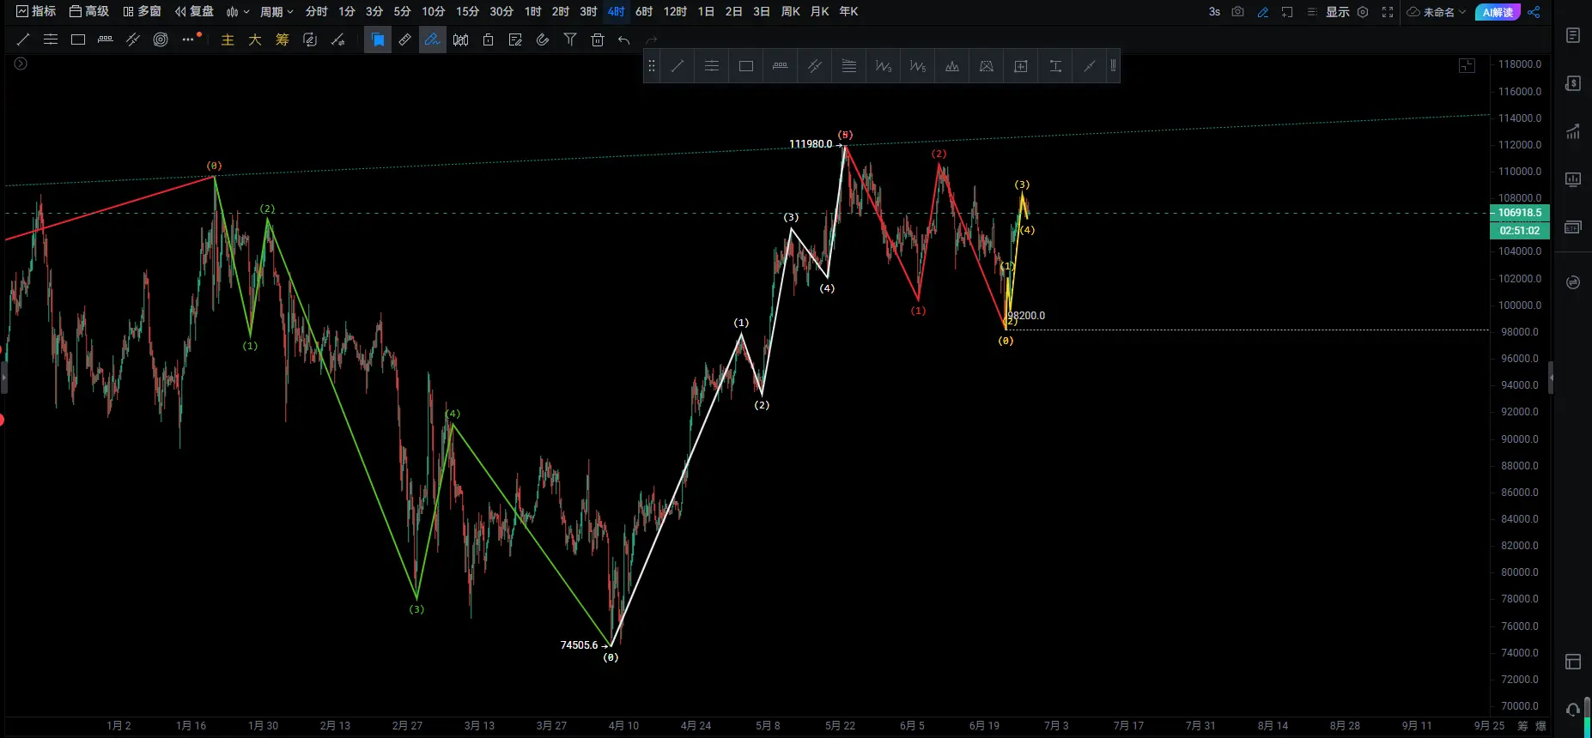
Task: Click the 大 large order indicator
Action: (255, 39)
